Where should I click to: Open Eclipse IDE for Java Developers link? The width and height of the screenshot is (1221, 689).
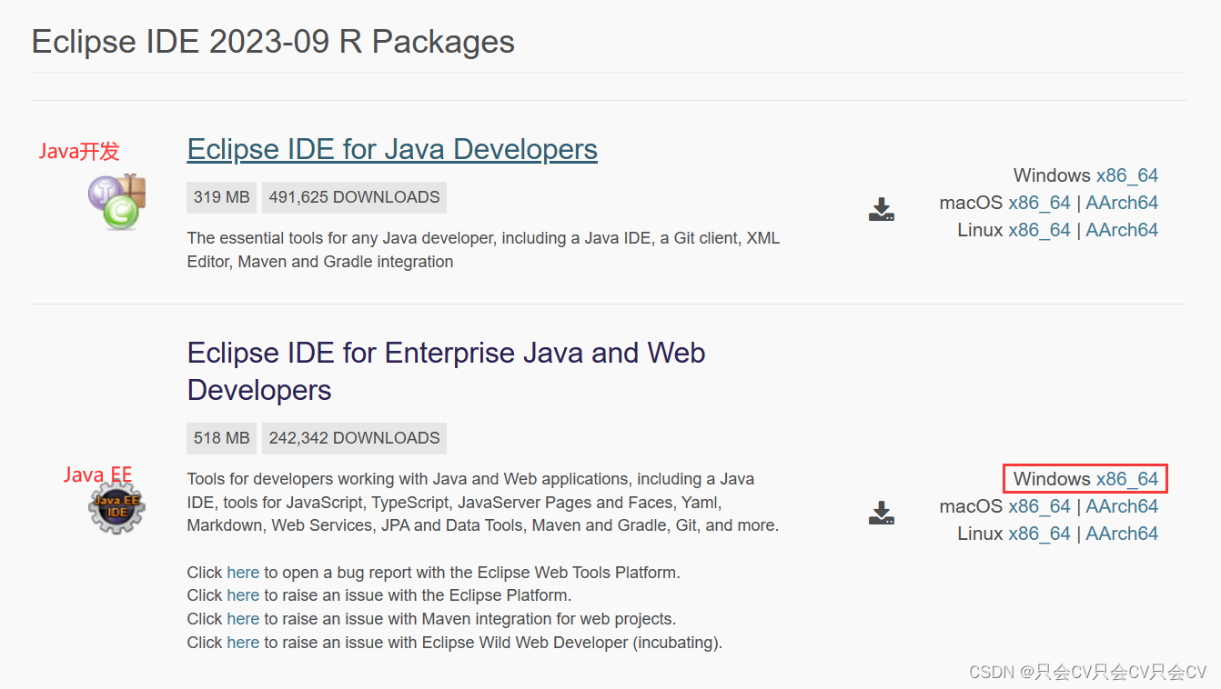(x=392, y=149)
